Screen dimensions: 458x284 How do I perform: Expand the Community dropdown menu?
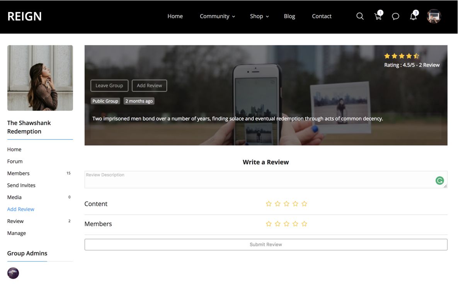[217, 16]
